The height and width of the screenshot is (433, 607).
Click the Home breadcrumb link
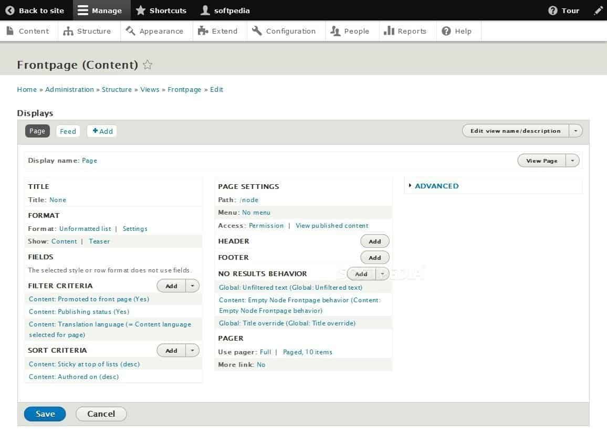(x=27, y=89)
